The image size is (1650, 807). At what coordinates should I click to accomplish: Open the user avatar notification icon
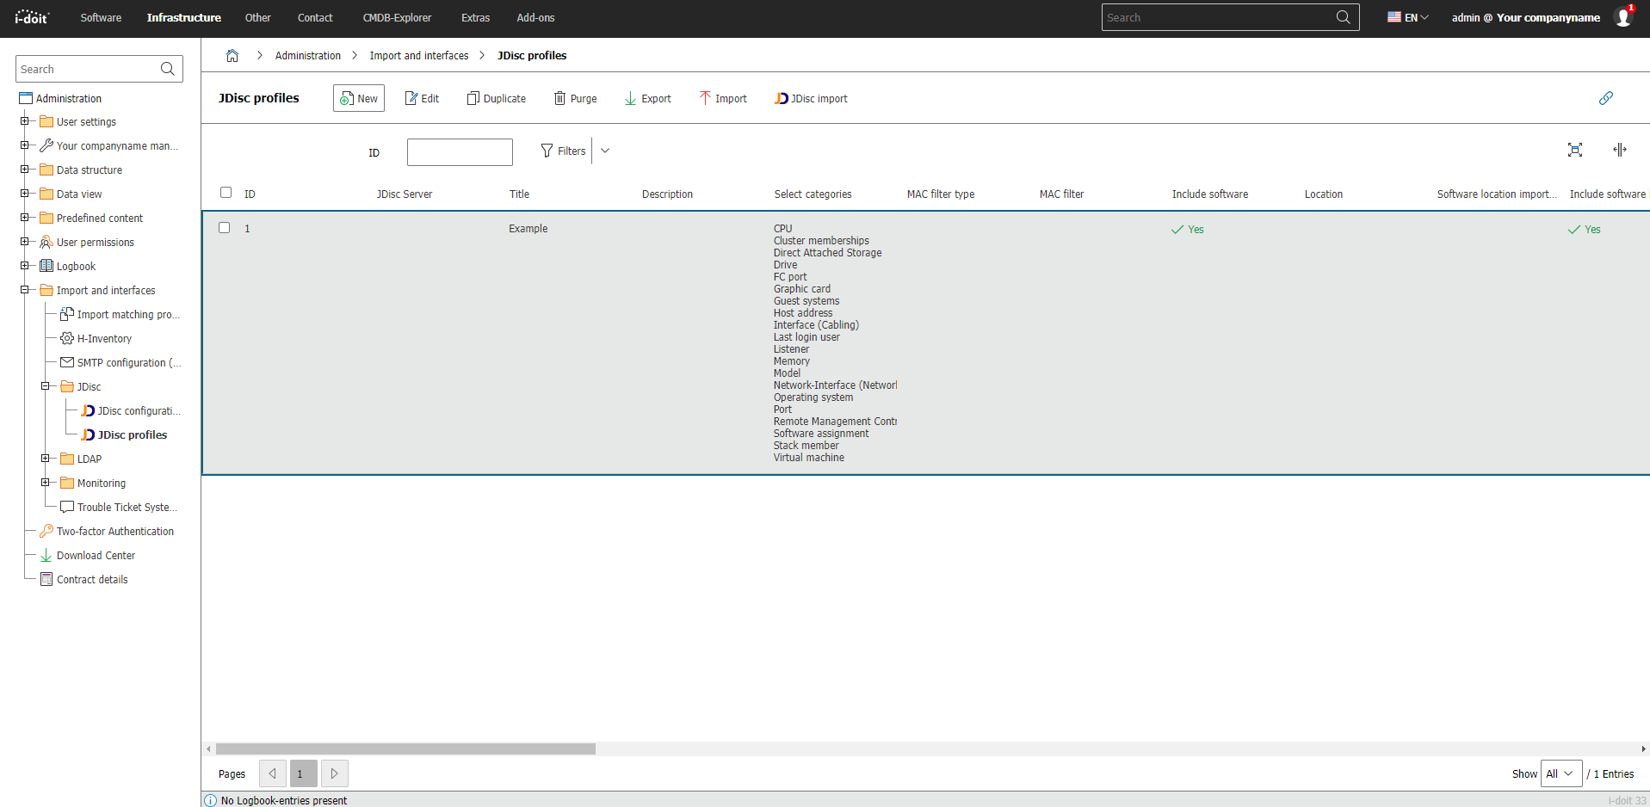(1623, 17)
